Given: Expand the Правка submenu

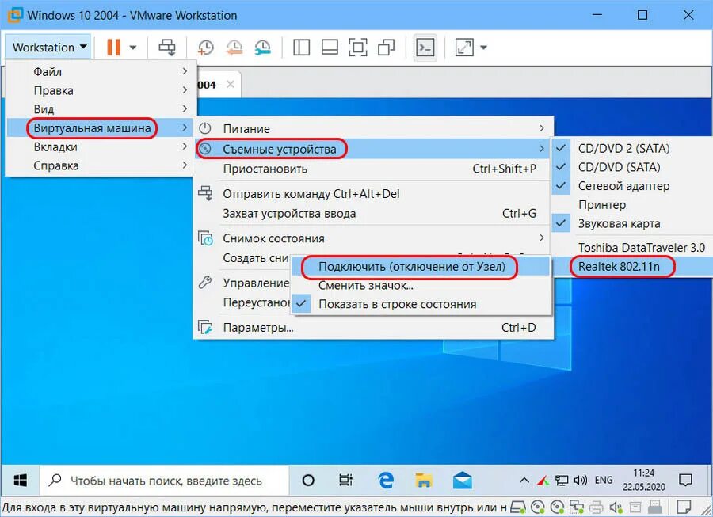Looking at the screenshot, I should tap(101, 90).
